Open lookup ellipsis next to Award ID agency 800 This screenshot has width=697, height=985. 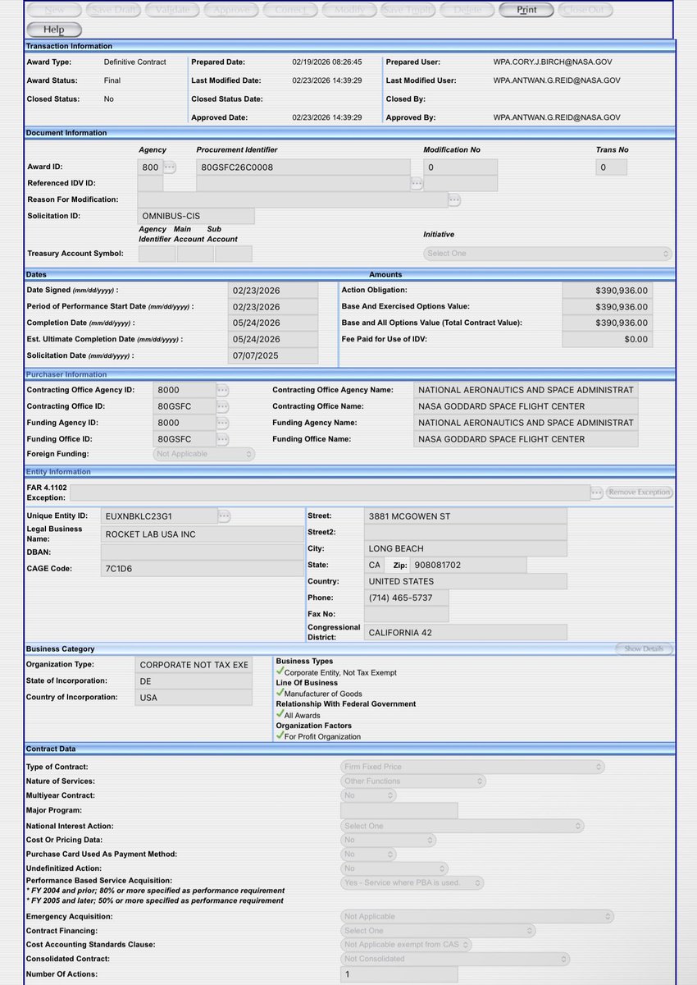pos(170,167)
